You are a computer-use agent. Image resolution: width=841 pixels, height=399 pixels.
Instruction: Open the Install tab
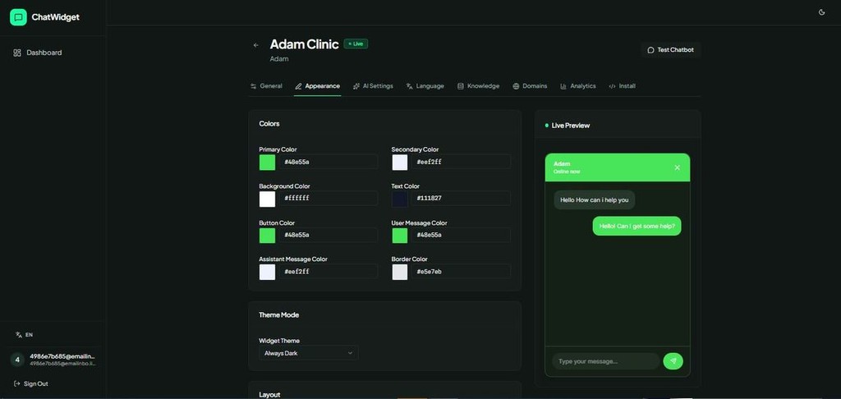[x=623, y=86]
